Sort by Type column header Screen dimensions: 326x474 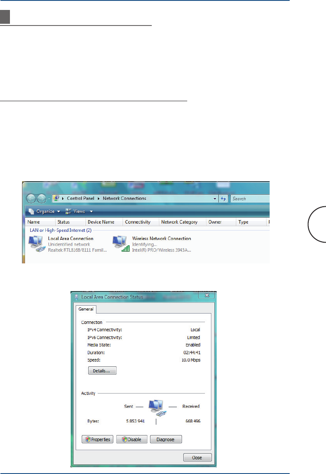(251, 222)
